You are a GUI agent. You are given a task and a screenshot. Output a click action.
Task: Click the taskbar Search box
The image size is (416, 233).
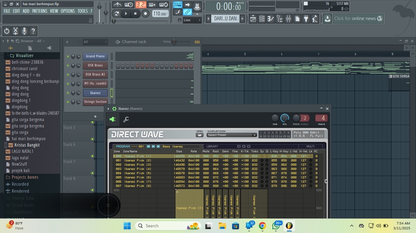(x=169, y=226)
